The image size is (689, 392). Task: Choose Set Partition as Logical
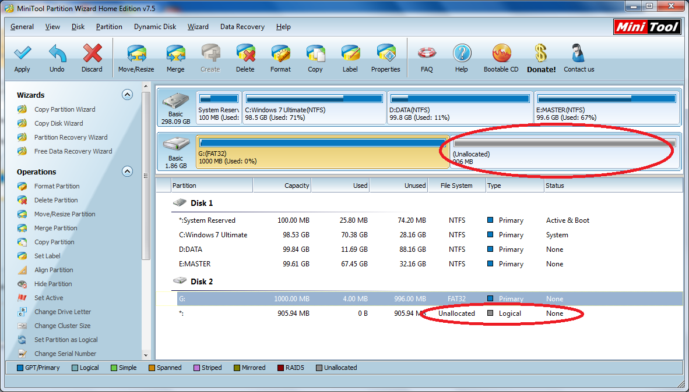coord(66,340)
